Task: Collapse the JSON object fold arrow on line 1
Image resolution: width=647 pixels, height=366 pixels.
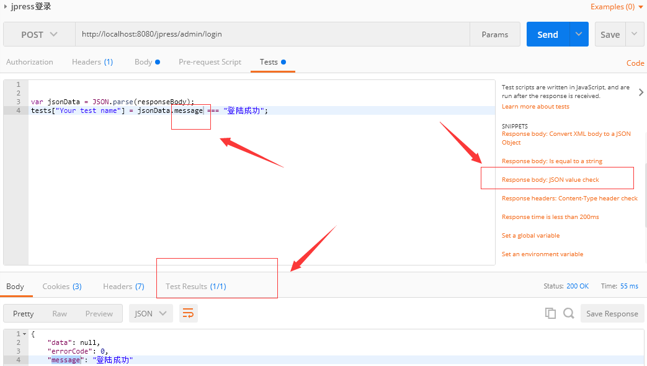Action: click(25, 334)
